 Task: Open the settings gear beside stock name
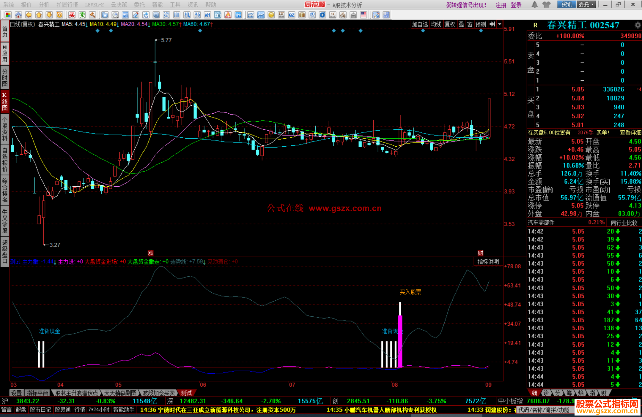[638, 25]
